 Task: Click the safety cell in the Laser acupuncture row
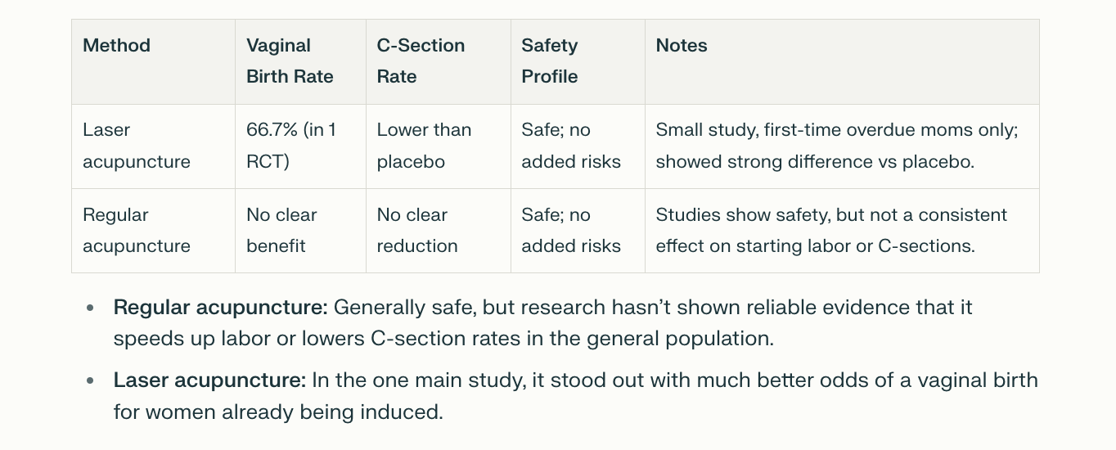(x=571, y=146)
